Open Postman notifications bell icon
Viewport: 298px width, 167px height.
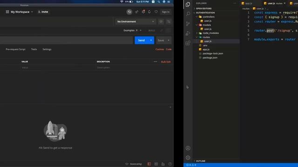(x=149, y=12)
